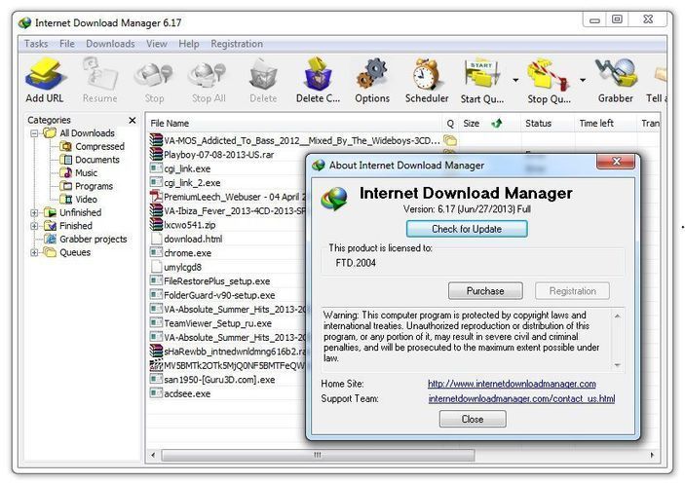Click left arrow of horizontal scrollbar
The image size is (685, 483).
[153, 455]
